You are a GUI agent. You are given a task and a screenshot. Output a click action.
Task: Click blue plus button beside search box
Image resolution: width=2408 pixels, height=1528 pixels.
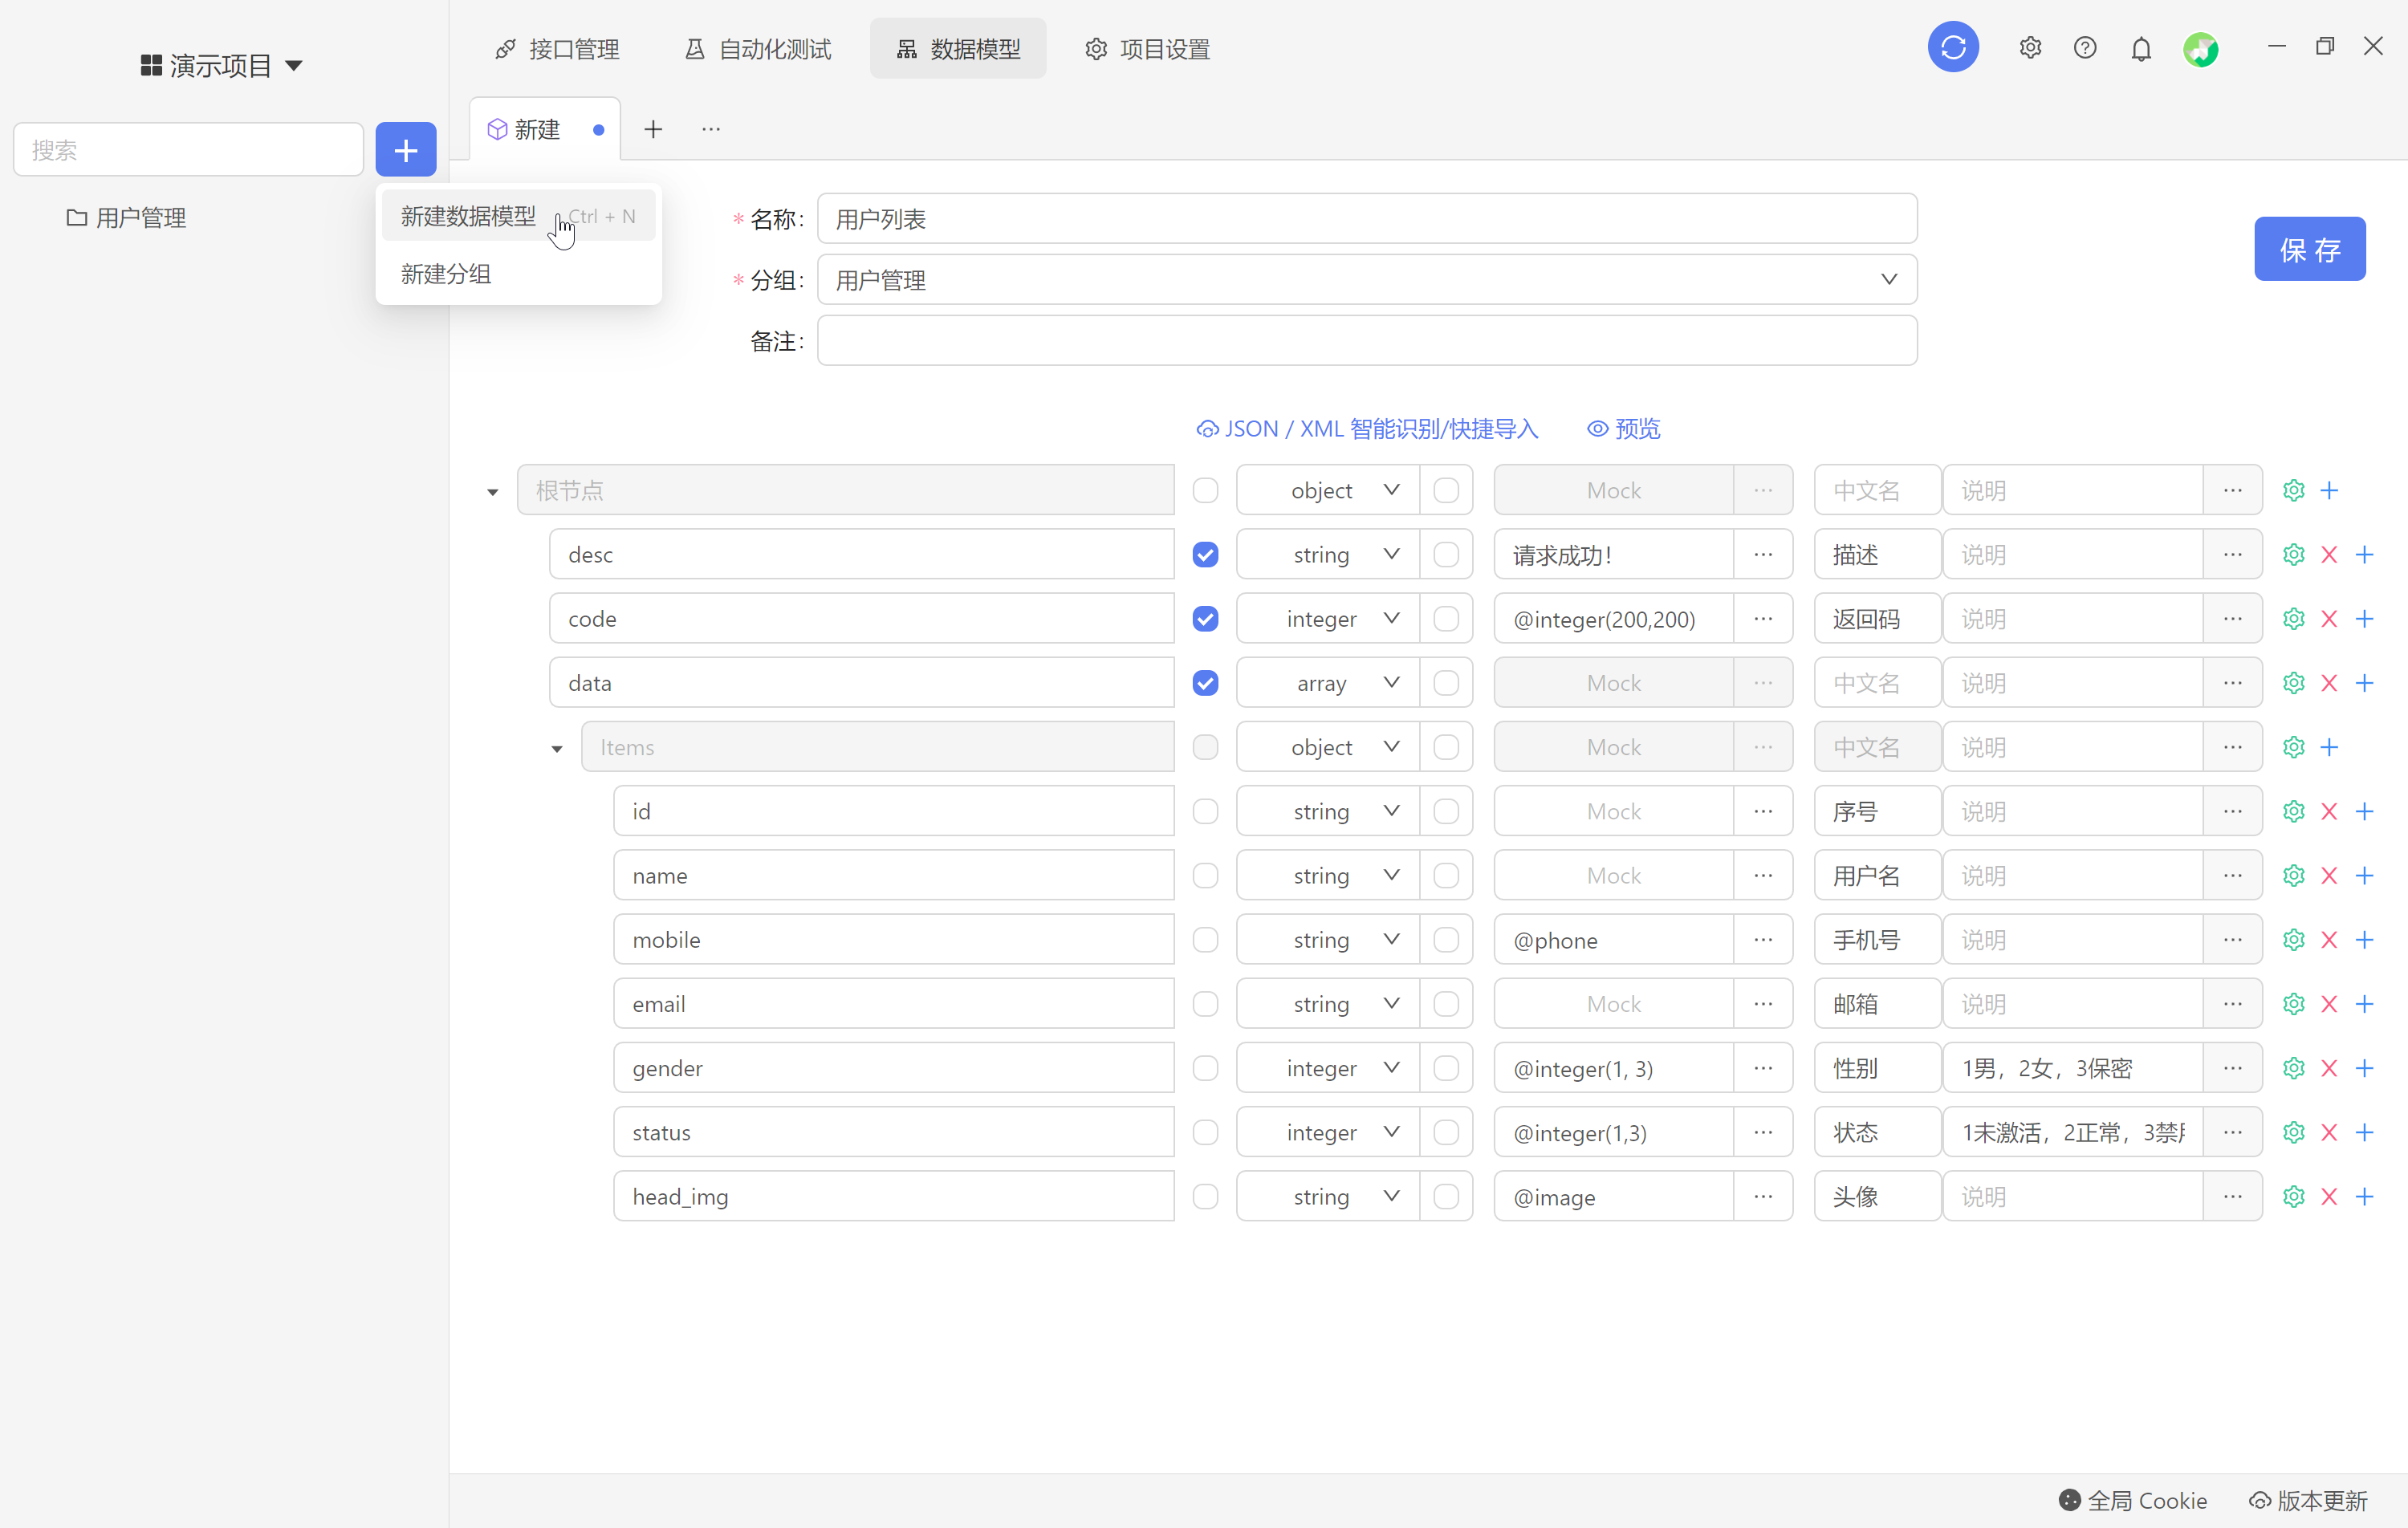point(405,150)
